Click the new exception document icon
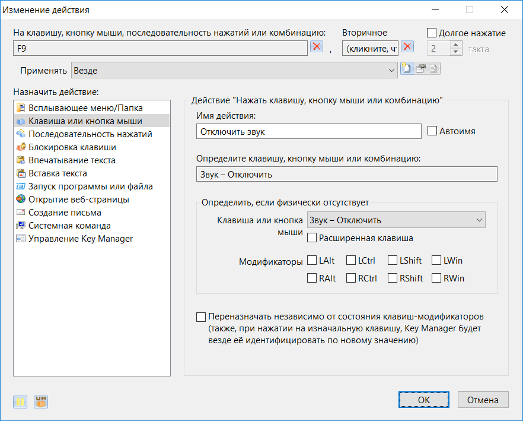This screenshot has height=421, width=523. tap(406, 69)
